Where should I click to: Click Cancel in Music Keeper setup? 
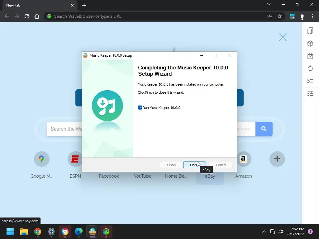coord(221,165)
